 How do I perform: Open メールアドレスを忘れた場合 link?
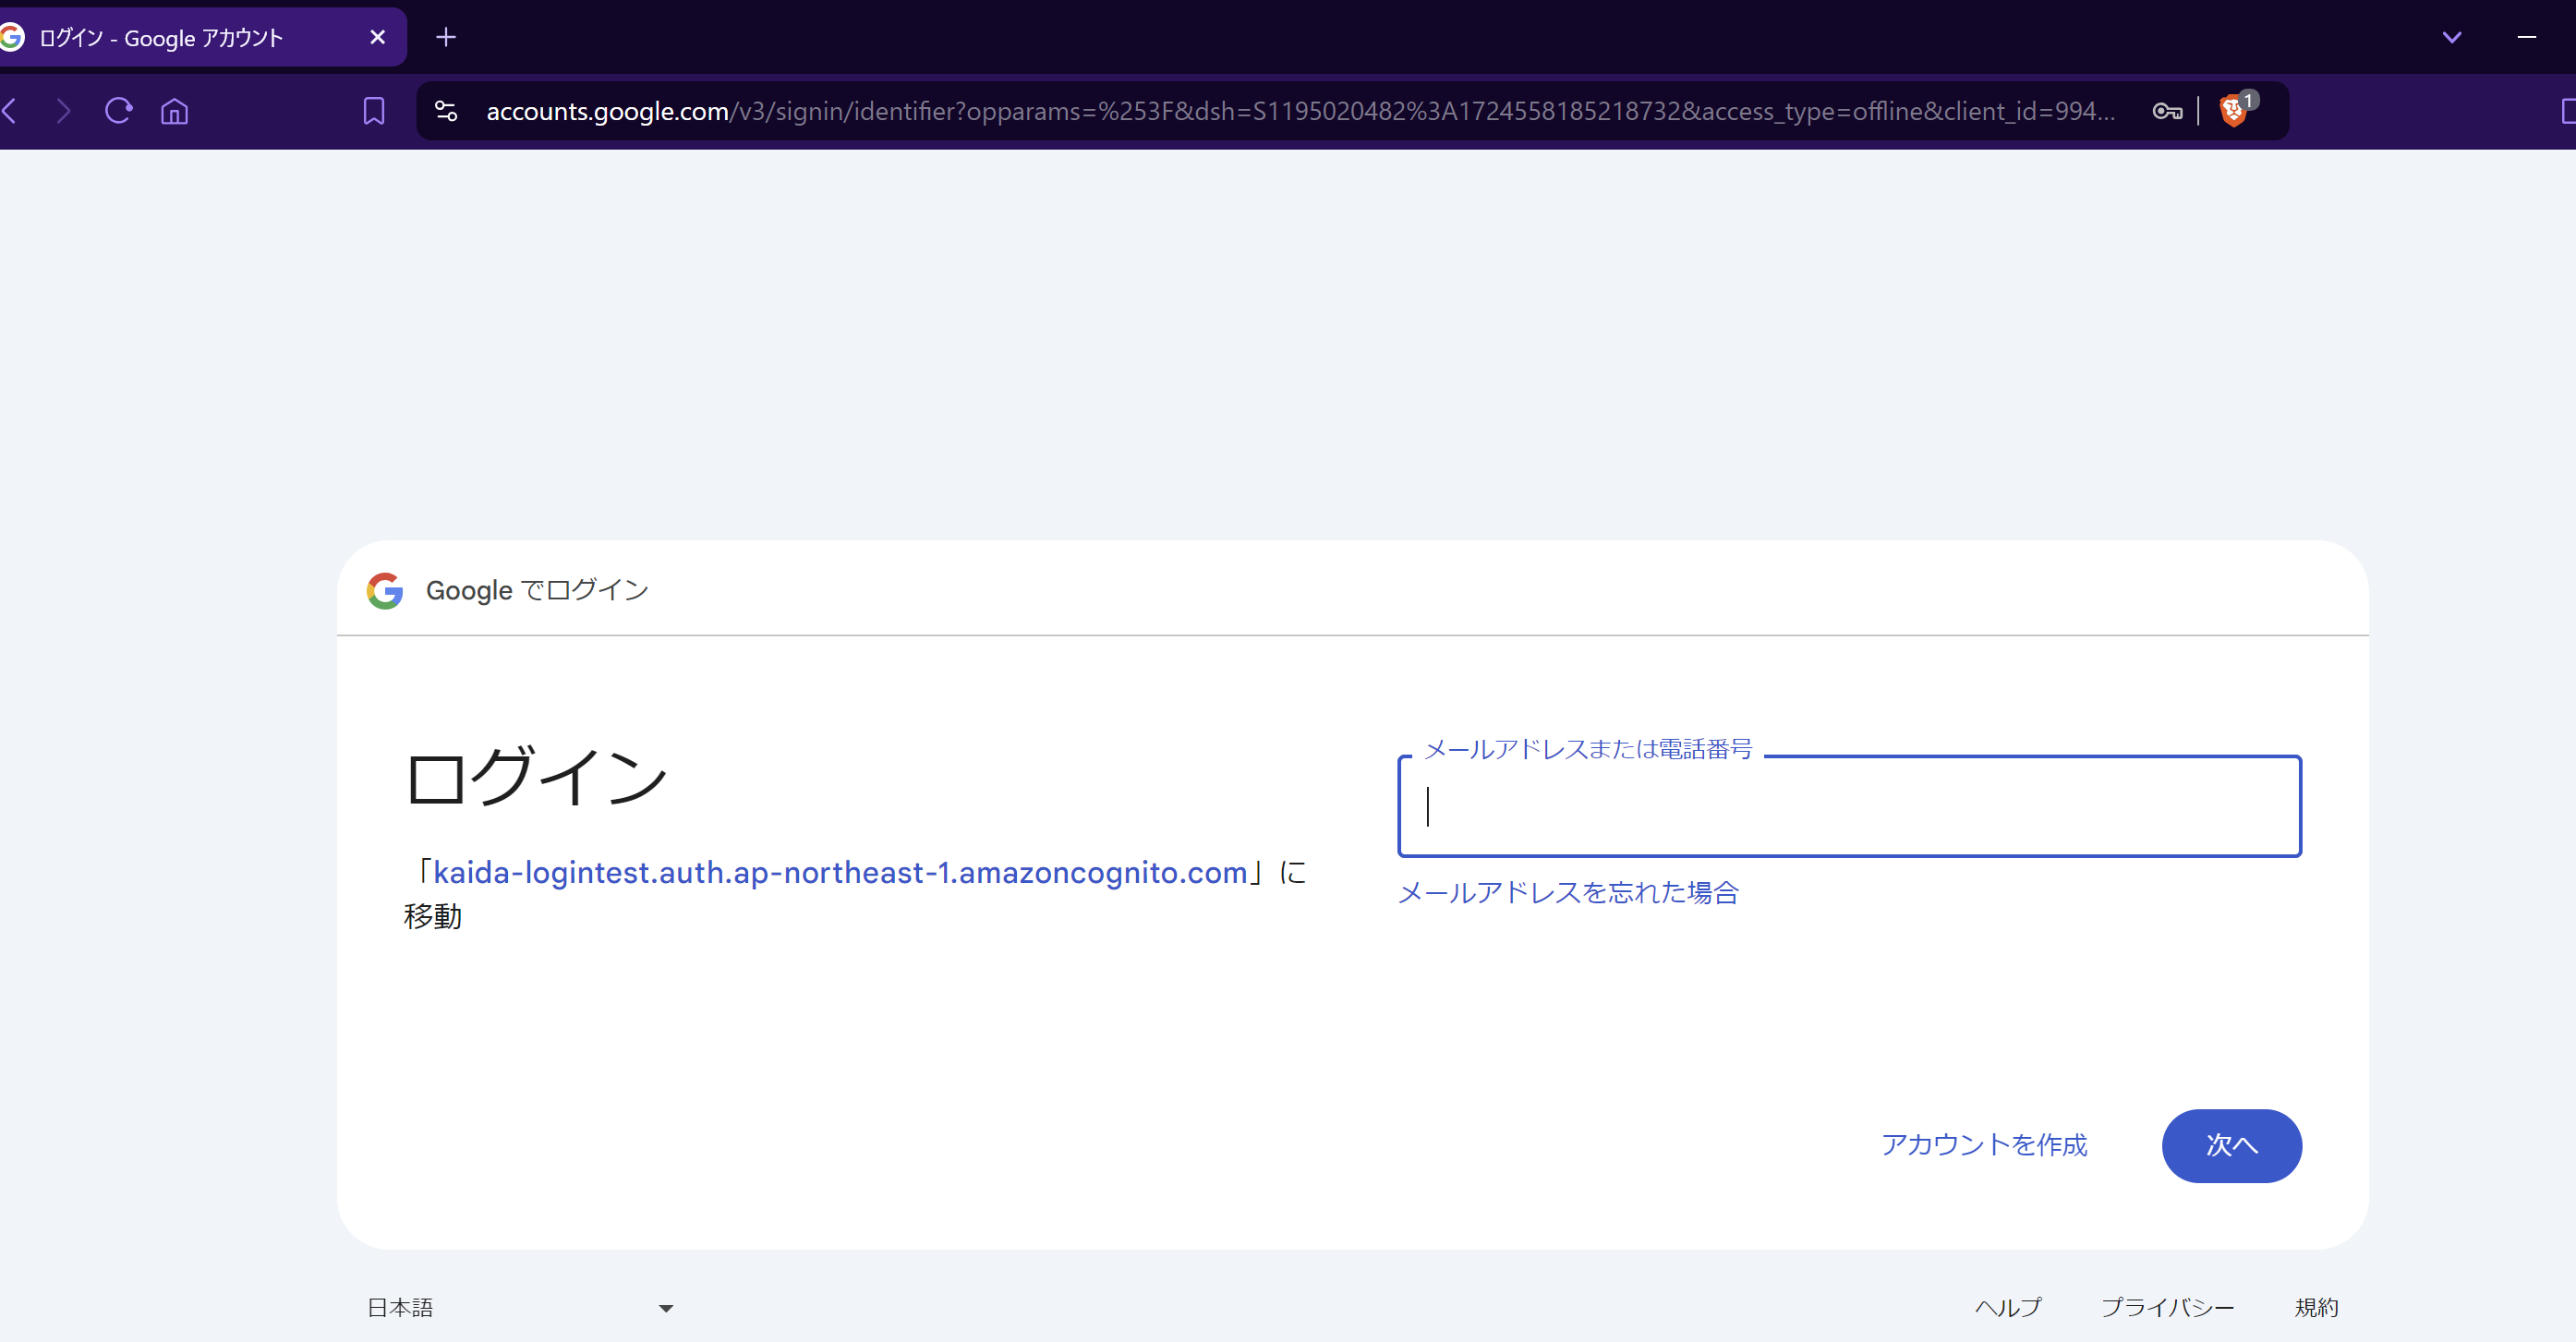1568,893
